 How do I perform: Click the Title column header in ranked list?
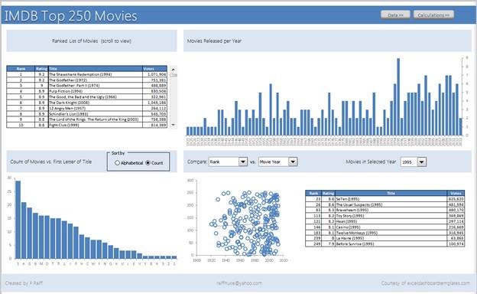tap(96, 69)
